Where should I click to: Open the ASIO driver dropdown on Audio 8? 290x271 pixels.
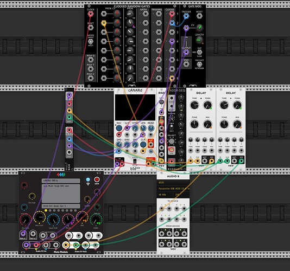tap(173, 183)
